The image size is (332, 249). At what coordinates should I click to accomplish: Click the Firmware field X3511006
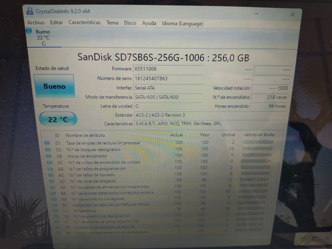tap(168, 69)
